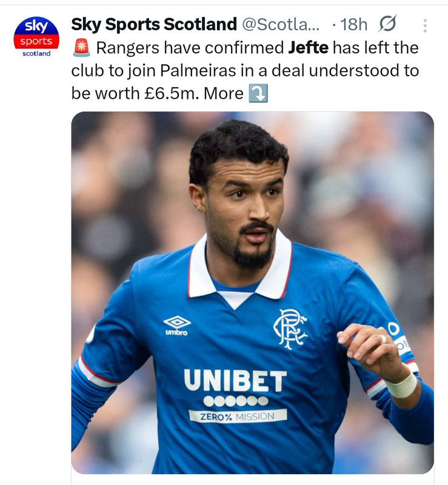Click the @Scotla... account handle
The height and width of the screenshot is (485, 448).
click(x=281, y=24)
